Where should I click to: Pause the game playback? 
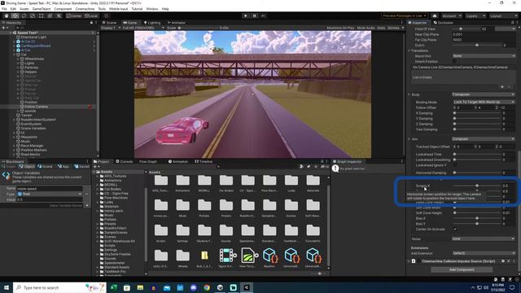(255, 15)
